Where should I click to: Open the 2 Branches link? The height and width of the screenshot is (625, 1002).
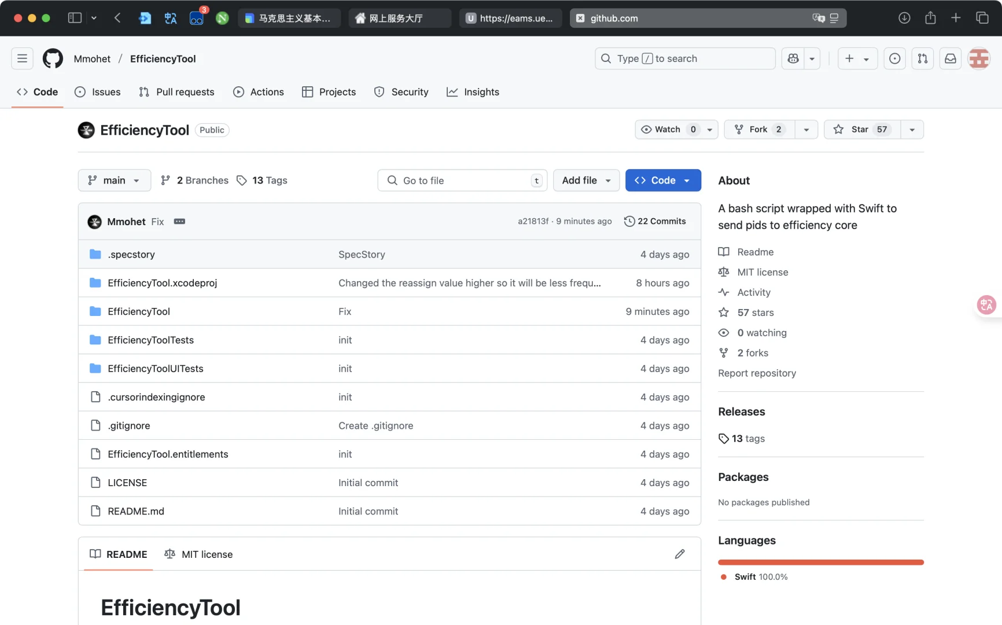click(x=194, y=181)
